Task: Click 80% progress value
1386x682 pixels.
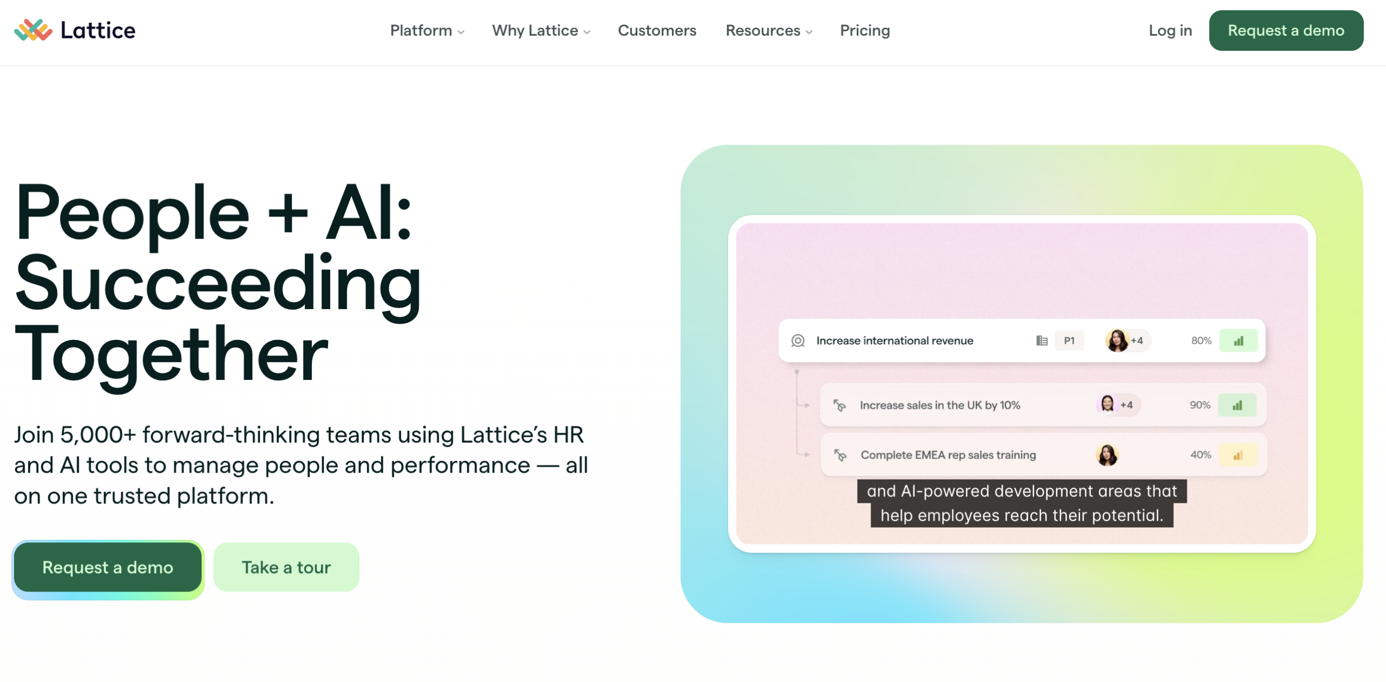Action: 1201,340
